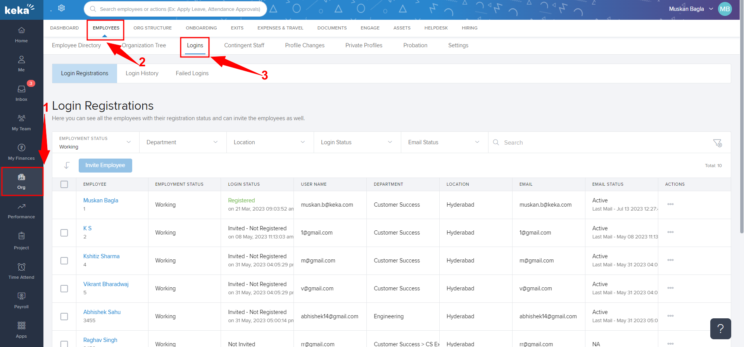
Task: Expand the Department filter dropdown
Action: point(182,142)
